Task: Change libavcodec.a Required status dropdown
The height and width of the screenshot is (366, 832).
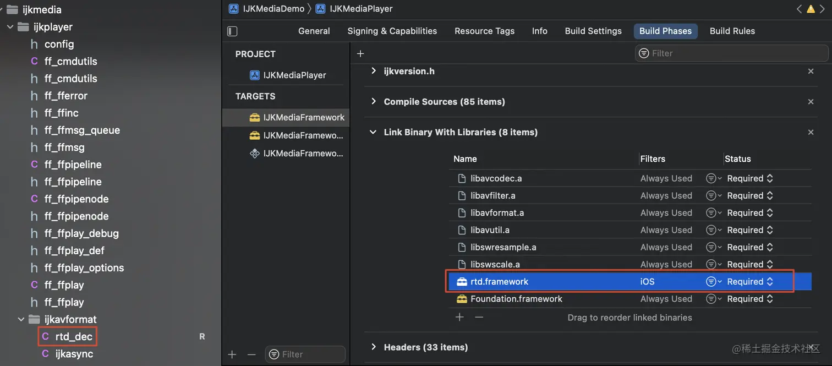Action: pyautogui.click(x=750, y=178)
